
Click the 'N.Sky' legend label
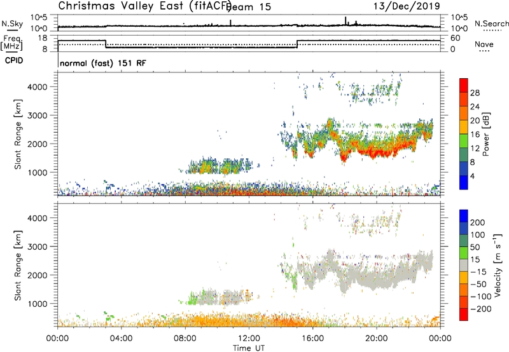click(x=12, y=24)
